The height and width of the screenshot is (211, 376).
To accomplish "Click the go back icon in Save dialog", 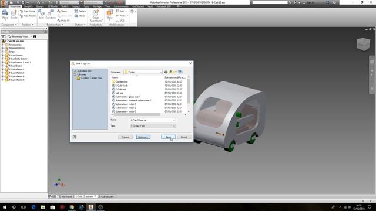I will (x=166, y=72).
